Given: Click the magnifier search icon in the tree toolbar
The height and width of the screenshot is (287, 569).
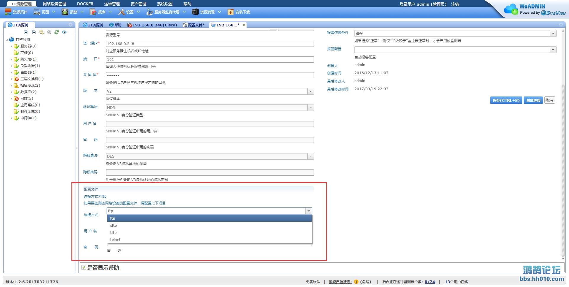Looking at the screenshot, I should point(49,32).
